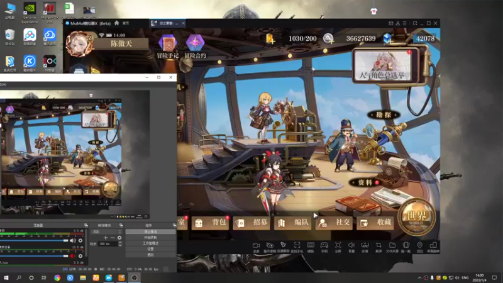Click MuMu title bar mail icon
This screenshot has height=283, width=503.
[x=390, y=23]
